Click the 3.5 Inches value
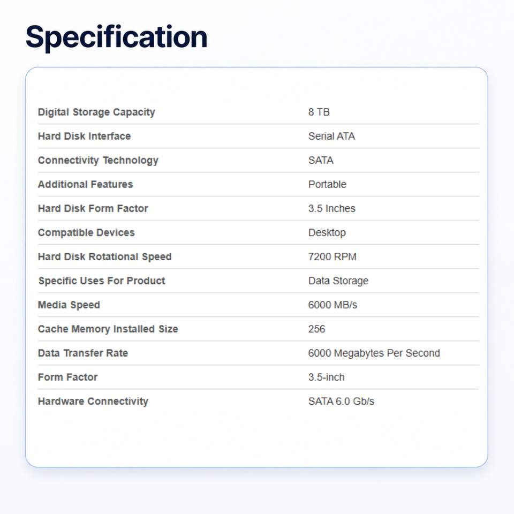This screenshot has width=514, height=514. click(x=332, y=208)
